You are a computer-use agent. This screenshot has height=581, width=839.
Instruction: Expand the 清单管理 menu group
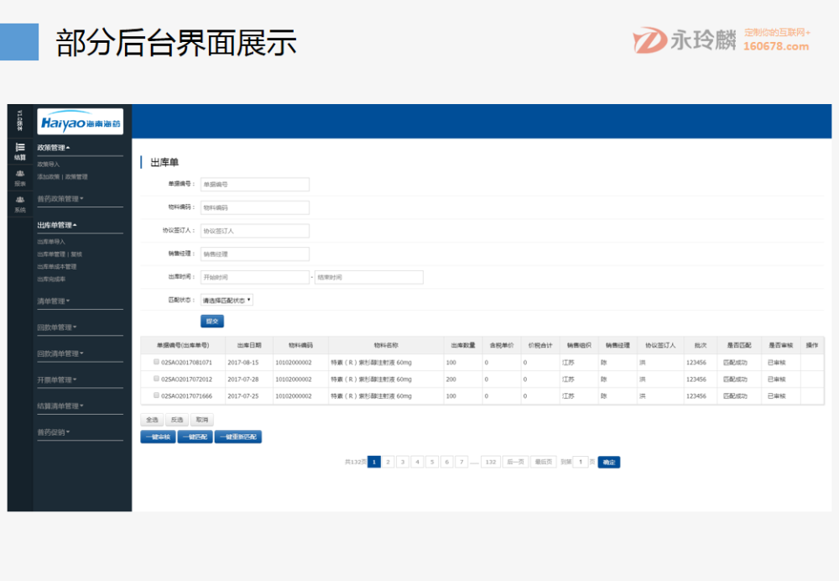tap(54, 301)
